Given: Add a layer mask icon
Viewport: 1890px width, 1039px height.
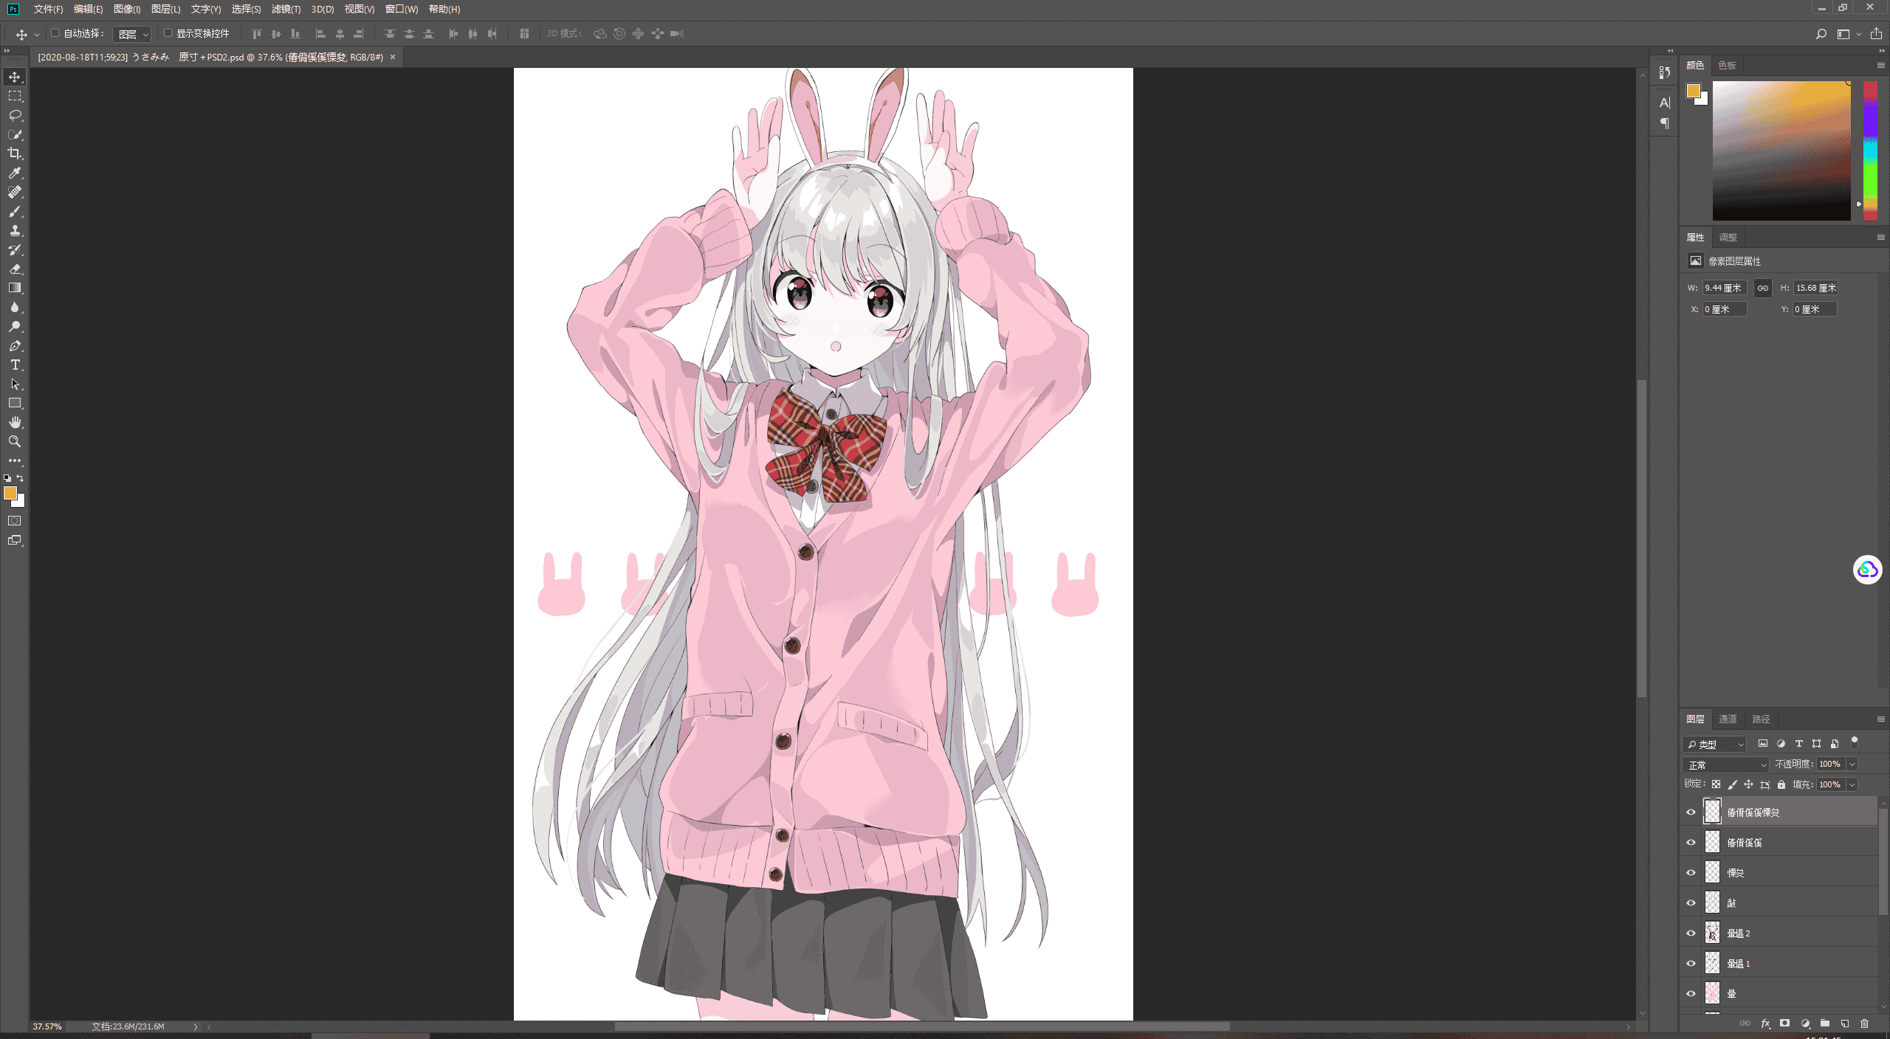Looking at the screenshot, I should coord(1784,1024).
